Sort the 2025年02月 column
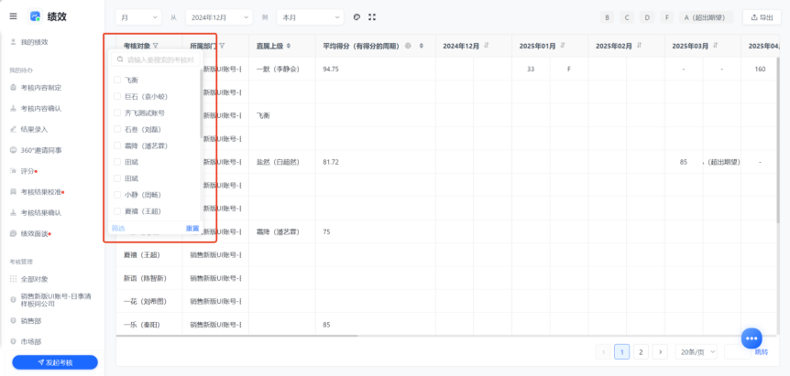Image resolution: width=790 pixels, height=376 pixels. coord(640,45)
